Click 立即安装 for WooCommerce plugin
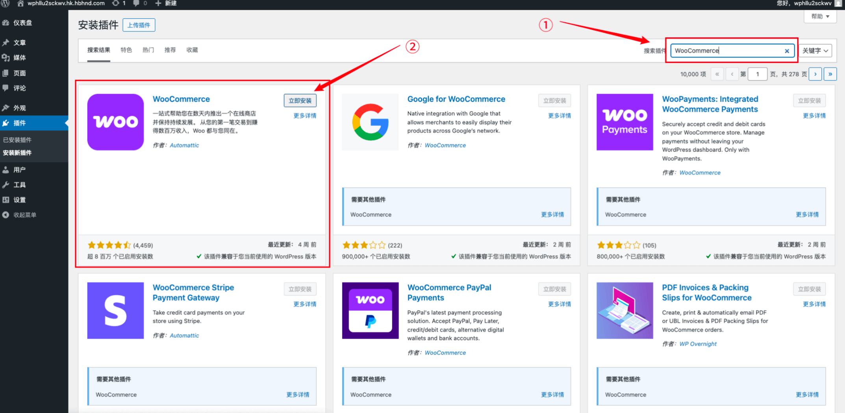Screen dimensions: 845x413 [x=300, y=101]
